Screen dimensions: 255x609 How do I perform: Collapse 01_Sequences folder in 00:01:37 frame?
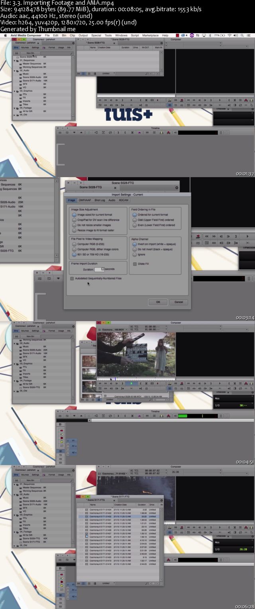(15, 60)
